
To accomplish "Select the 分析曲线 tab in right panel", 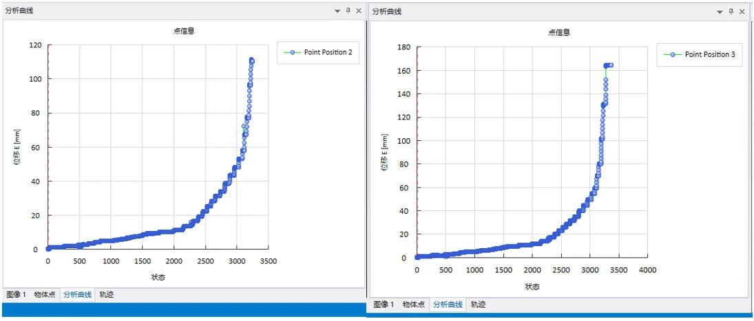I will coord(447,304).
